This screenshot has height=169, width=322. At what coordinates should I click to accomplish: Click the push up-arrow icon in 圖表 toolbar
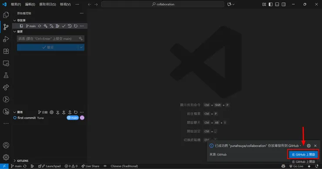(x=70, y=112)
